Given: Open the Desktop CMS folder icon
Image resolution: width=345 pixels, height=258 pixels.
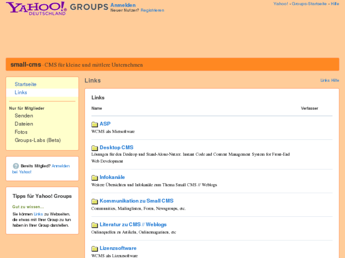Looking at the screenshot, I should tap(94, 148).
